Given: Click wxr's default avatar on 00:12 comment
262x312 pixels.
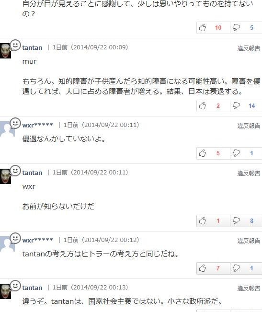Looking at the screenshot, I should [x=7, y=244].
